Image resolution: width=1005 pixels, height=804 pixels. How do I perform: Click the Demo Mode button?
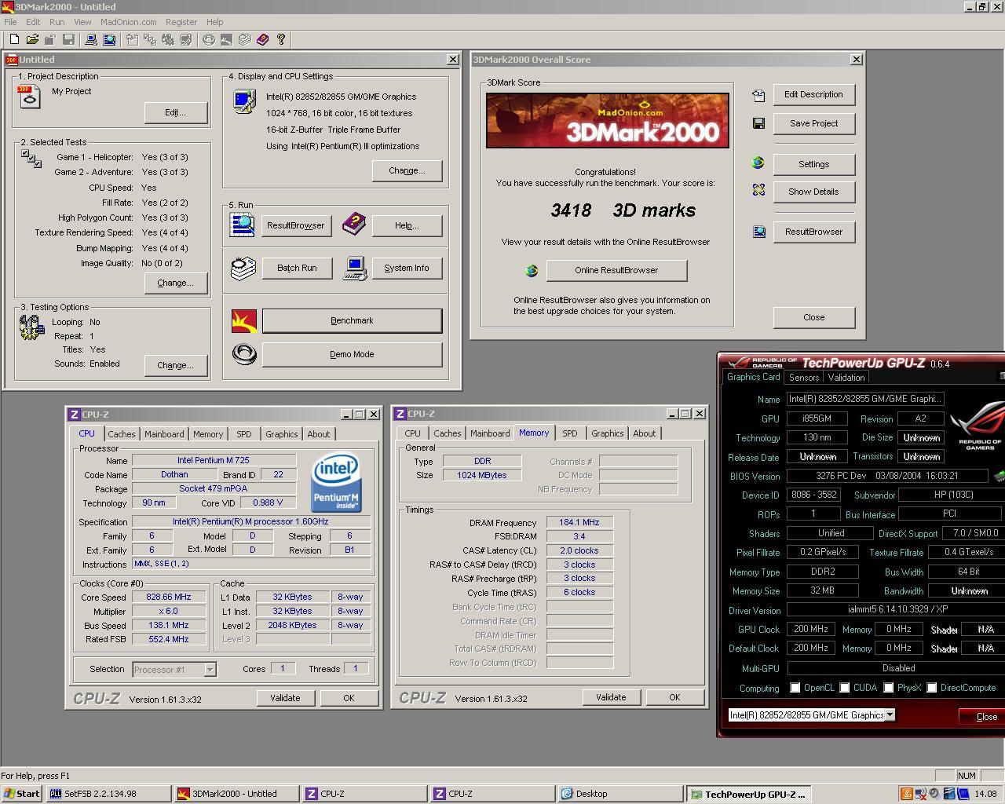coord(352,354)
